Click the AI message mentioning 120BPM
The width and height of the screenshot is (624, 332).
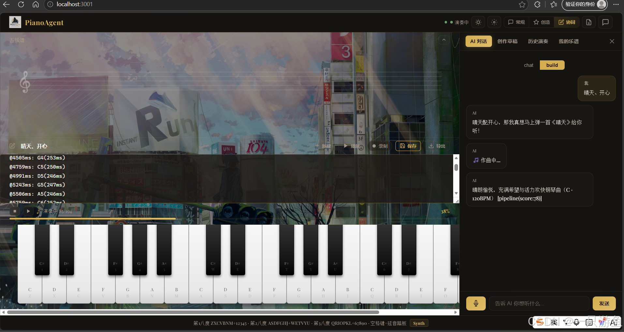pyautogui.click(x=529, y=189)
